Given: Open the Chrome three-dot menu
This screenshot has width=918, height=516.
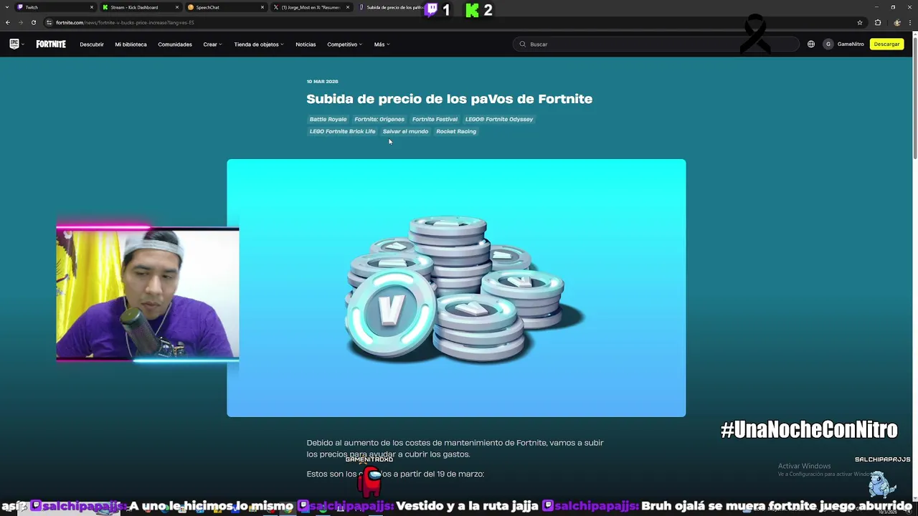Looking at the screenshot, I should 911,22.
